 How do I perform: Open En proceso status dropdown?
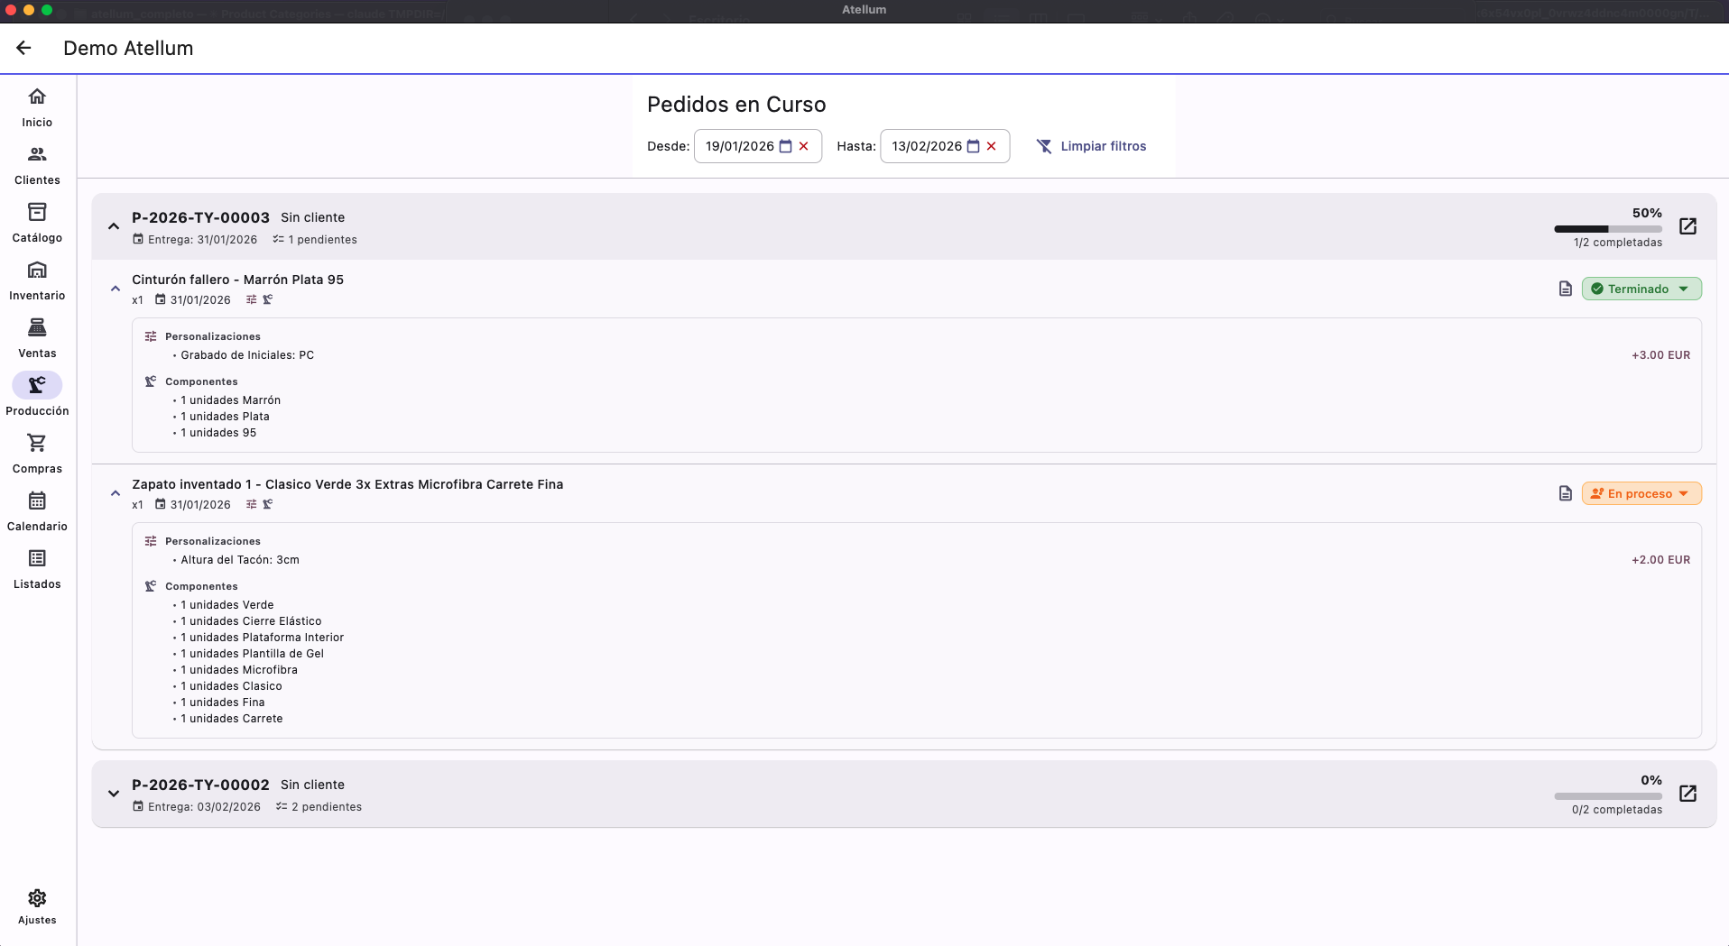coord(1641,493)
